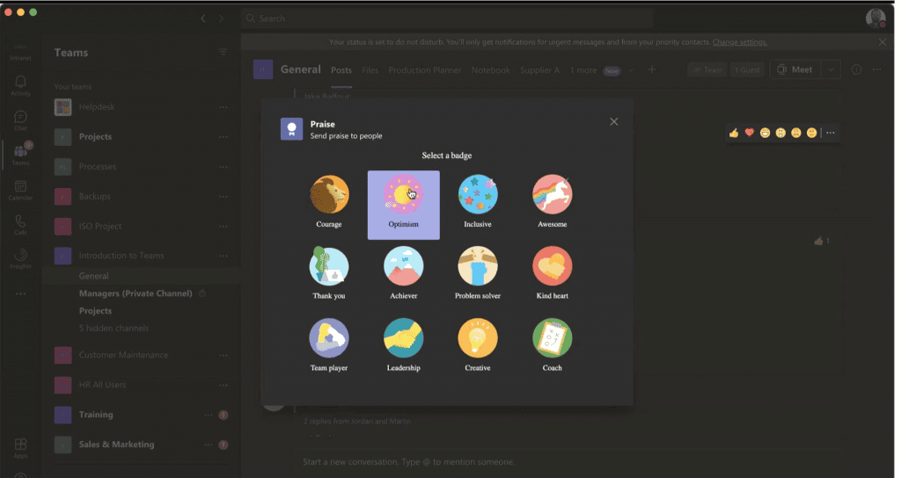Select the Thank you badge
Viewport: 901px width, 478px height.
coord(328,267)
